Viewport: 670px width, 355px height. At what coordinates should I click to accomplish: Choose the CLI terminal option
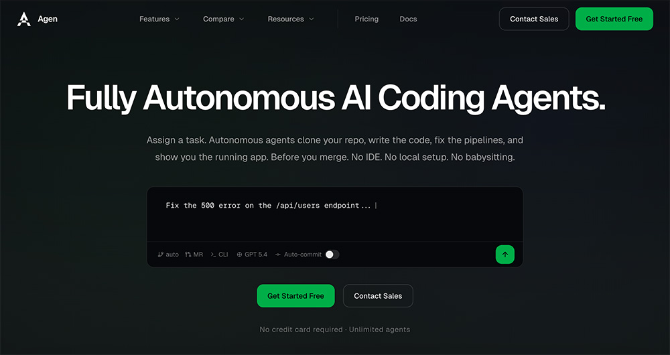coord(219,255)
